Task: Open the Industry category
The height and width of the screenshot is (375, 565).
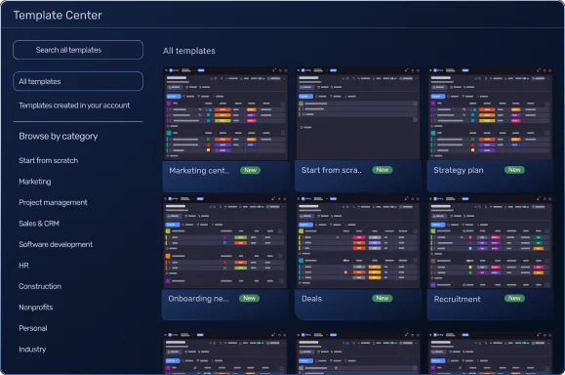Action: point(32,349)
